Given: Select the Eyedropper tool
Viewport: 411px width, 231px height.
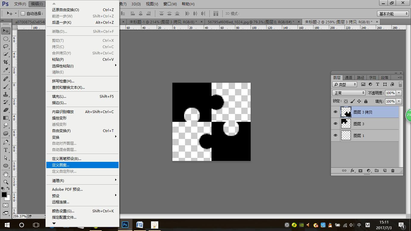Looking at the screenshot, I should coord(6,70).
